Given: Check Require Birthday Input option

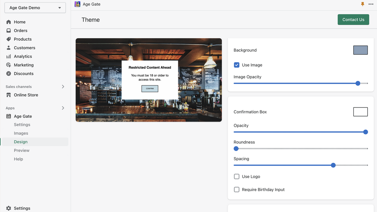Looking at the screenshot, I should pos(237,190).
